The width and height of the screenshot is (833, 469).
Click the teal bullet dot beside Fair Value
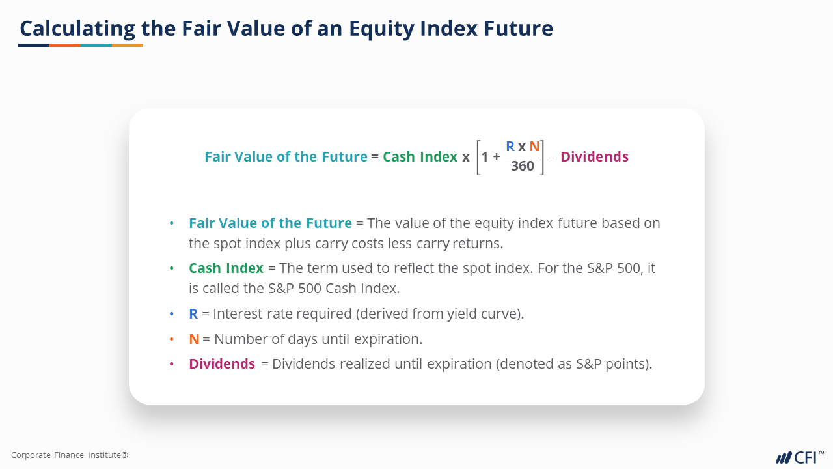coord(172,223)
